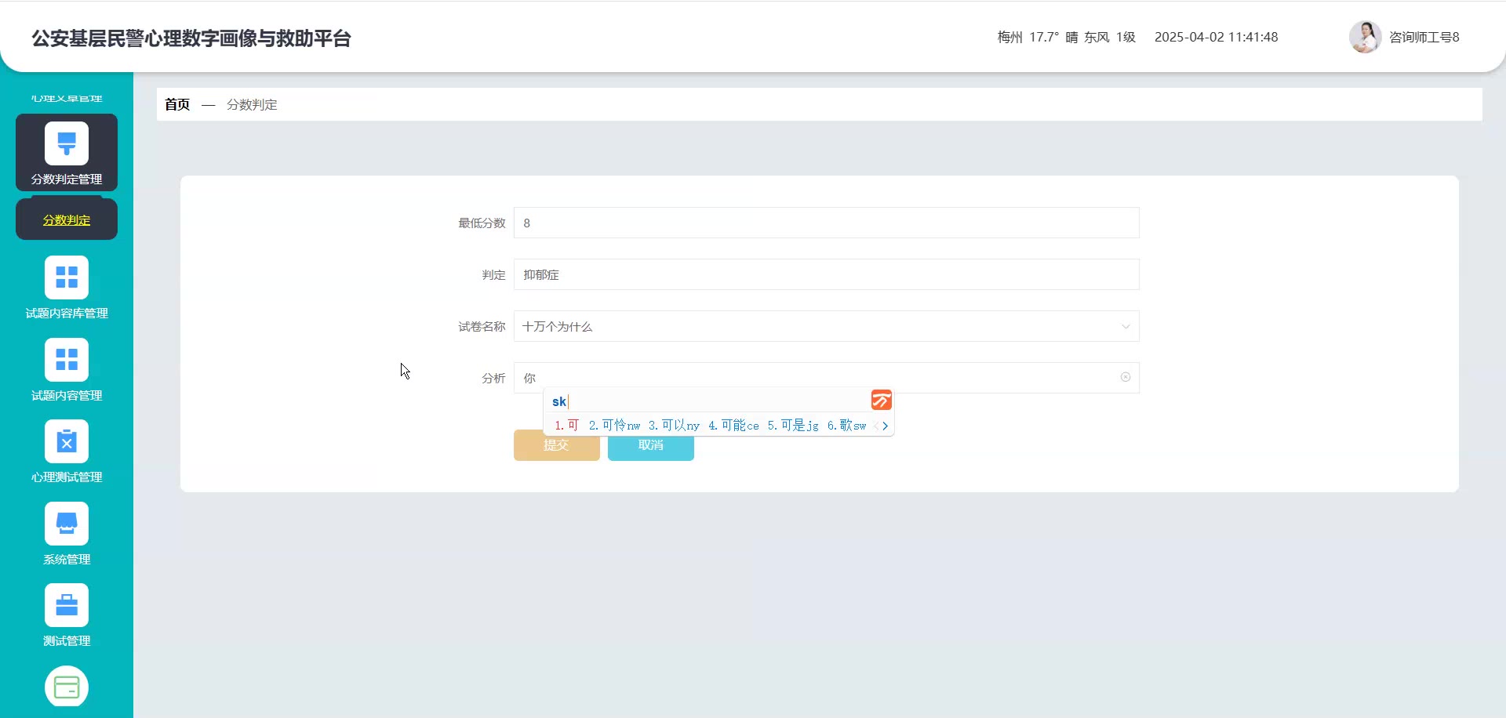
Task: Choose IME candidate 3 可以
Action: [x=674, y=425]
